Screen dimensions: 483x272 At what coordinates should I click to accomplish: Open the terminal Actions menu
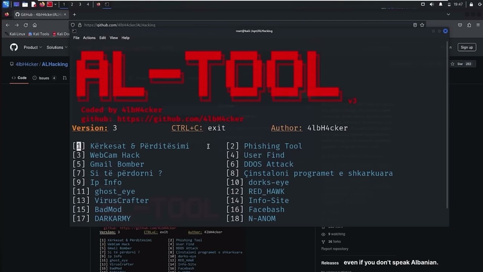pyautogui.click(x=89, y=38)
